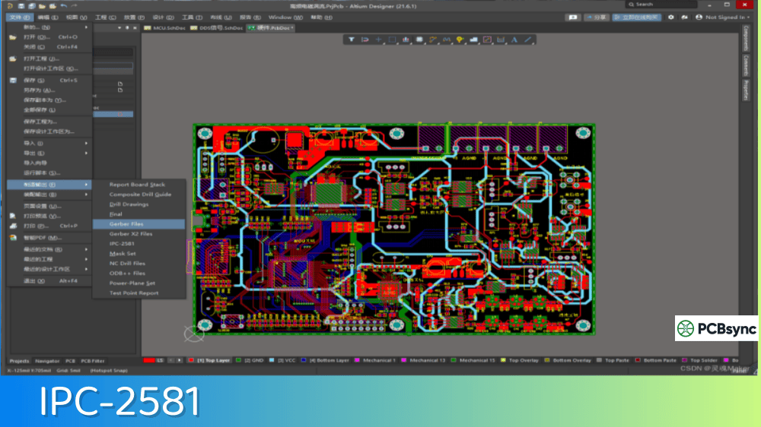Click the selection filter funnel icon
The image size is (761, 427).
click(352, 40)
